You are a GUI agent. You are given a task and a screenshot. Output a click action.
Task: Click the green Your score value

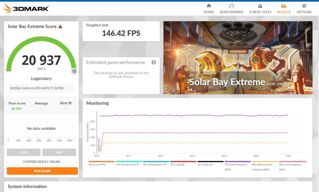(x=16, y=109)
